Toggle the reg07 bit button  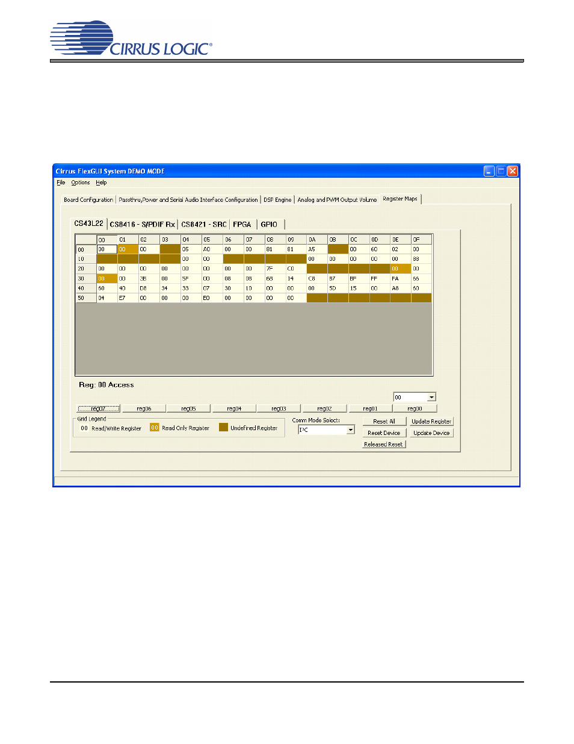[99, 408]
